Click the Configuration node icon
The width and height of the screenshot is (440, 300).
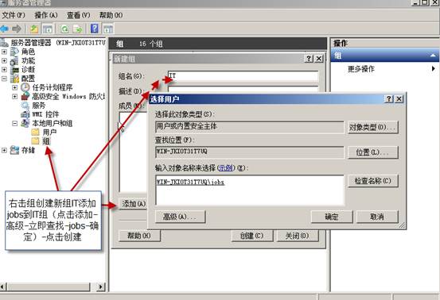(x=14, y=79)
